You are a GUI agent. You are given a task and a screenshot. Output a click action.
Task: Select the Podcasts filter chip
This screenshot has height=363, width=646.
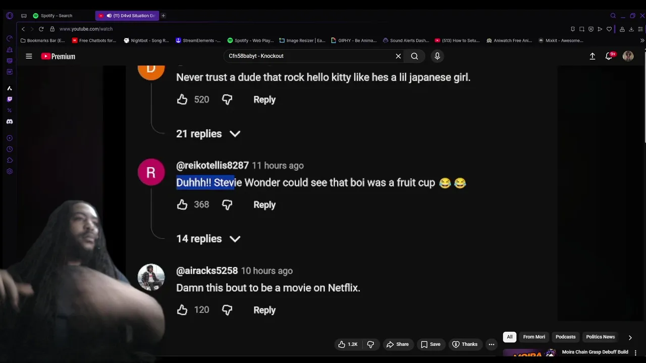(565, 337)
